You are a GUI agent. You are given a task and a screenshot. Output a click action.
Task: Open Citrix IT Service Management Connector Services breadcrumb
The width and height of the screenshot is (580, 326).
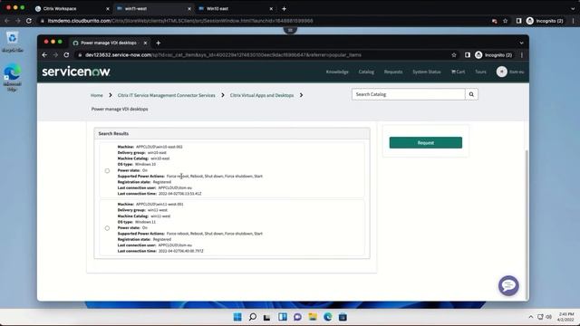click(166, 95)
